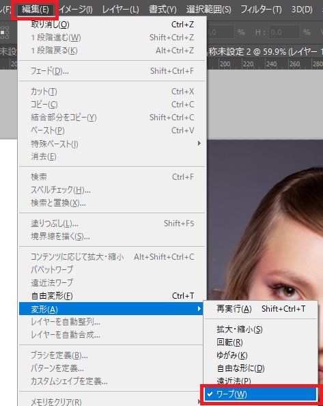The width and height of the screenshot is (323, 406).
Task: Select カット(T) menu entry
Action: coord(112,92)
